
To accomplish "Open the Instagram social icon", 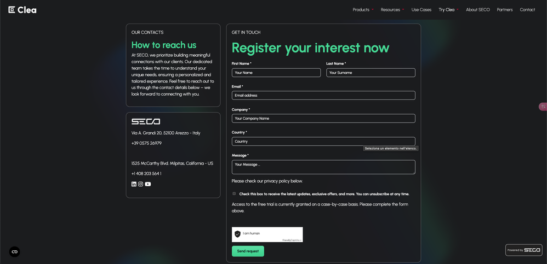I will pyautogui.click(x=141, y=184).
